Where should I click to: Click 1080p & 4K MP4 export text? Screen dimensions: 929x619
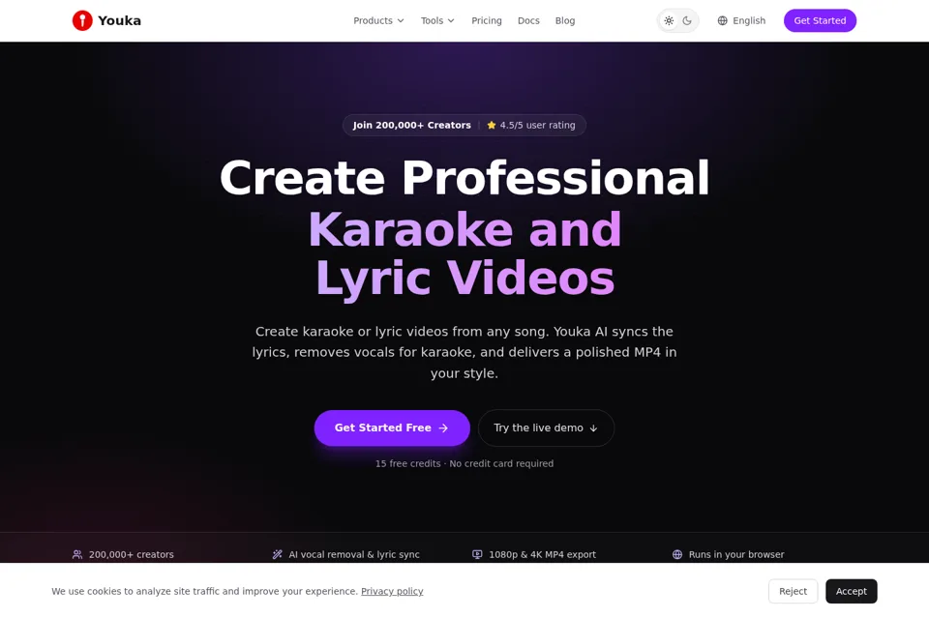pos(542,554)
